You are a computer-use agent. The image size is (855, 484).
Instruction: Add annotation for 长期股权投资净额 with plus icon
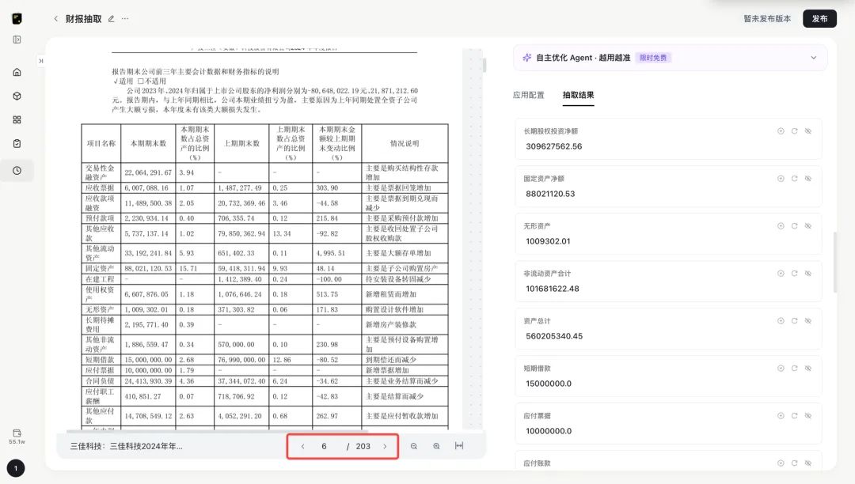[781, 131]
